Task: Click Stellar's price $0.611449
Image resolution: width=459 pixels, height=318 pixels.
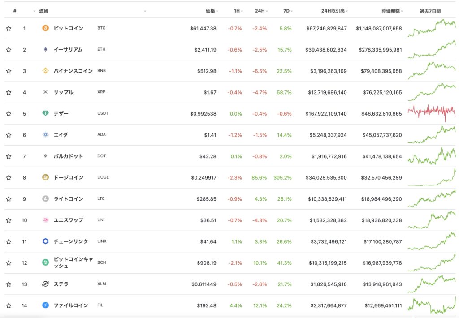Action: tap(204, 284)
